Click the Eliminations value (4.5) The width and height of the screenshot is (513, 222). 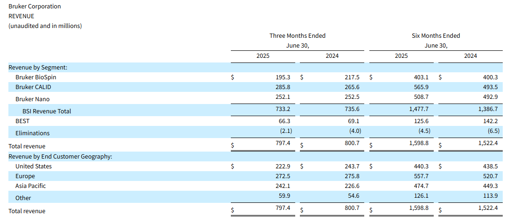pos(424,131)
